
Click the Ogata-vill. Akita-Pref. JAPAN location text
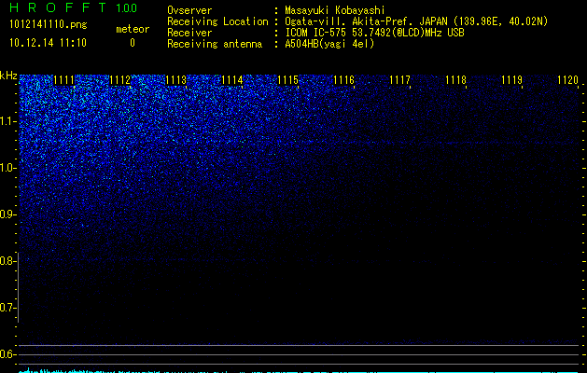pyautogui.click(x=416, y=21)
